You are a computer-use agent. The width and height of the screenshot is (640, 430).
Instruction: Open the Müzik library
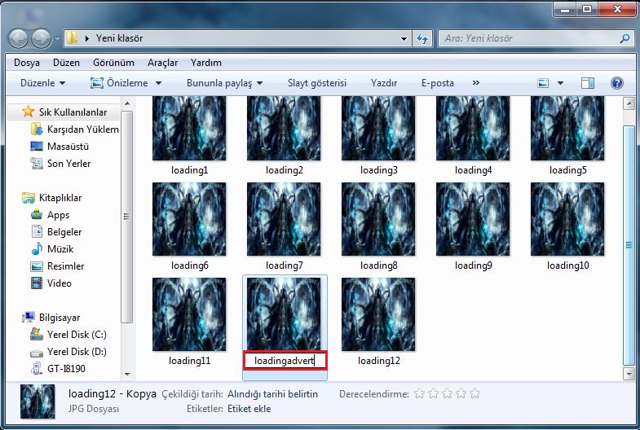click(x=52, y=249)
